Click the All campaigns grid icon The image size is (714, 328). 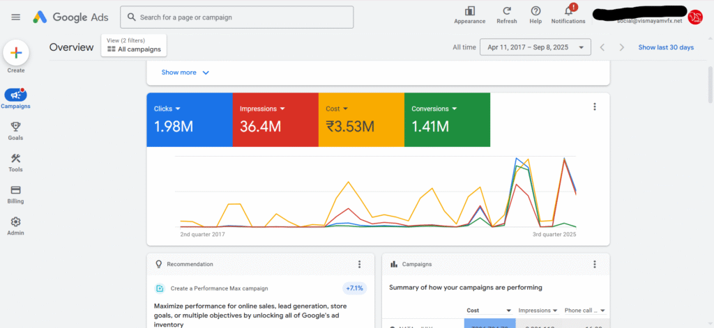click(x=111, y=49)
